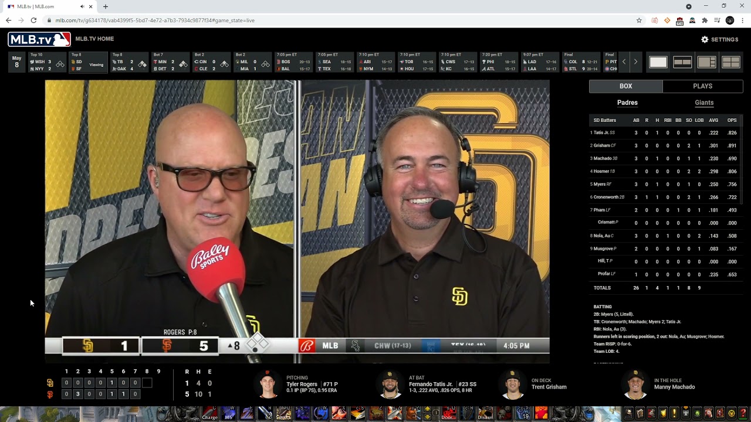
Task: Click the browser back arrow
Action: click(x=8, y=20)
